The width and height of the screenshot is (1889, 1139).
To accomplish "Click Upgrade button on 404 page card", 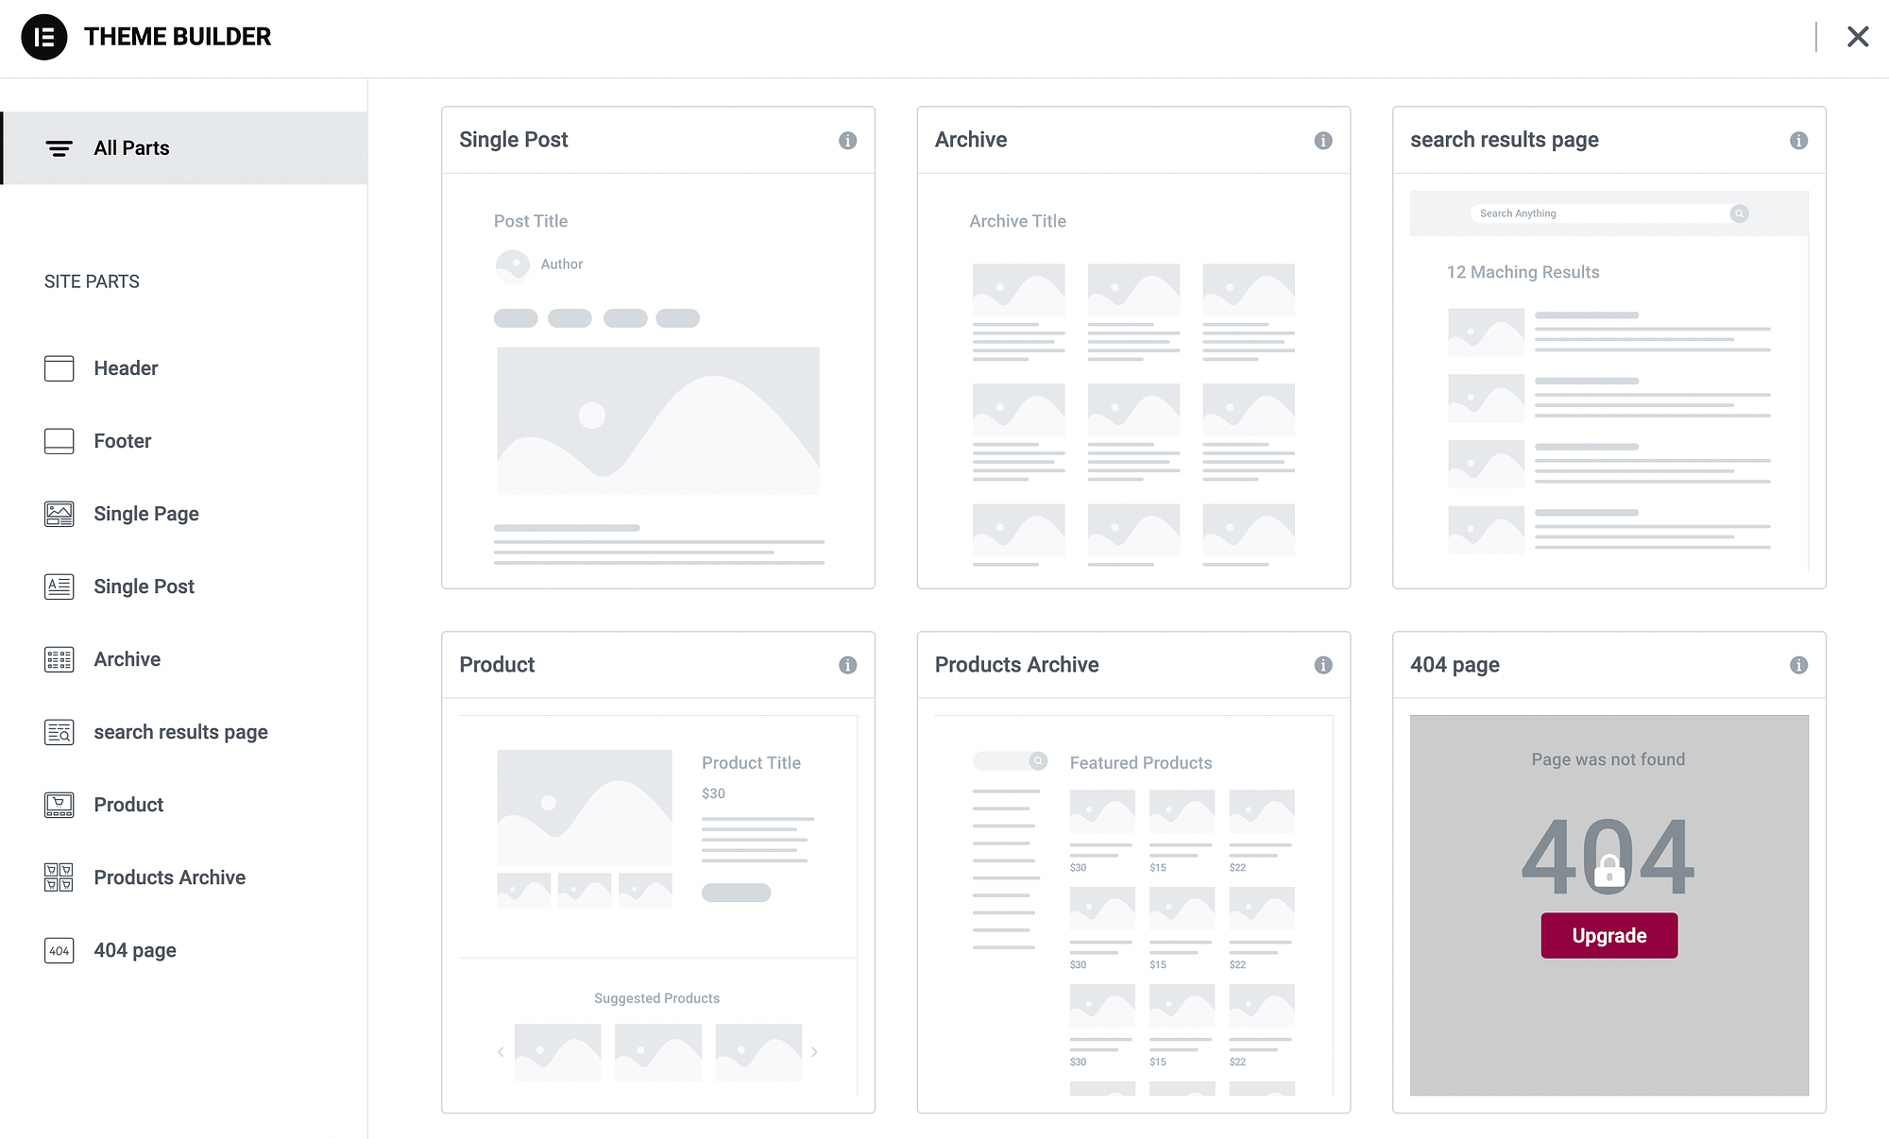I will click(x=1609, y=935).
